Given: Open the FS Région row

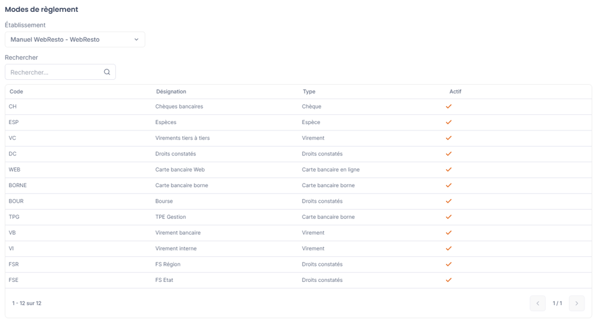Looking at the screenshot, I should pyautogui.click(x=298, y=264).
